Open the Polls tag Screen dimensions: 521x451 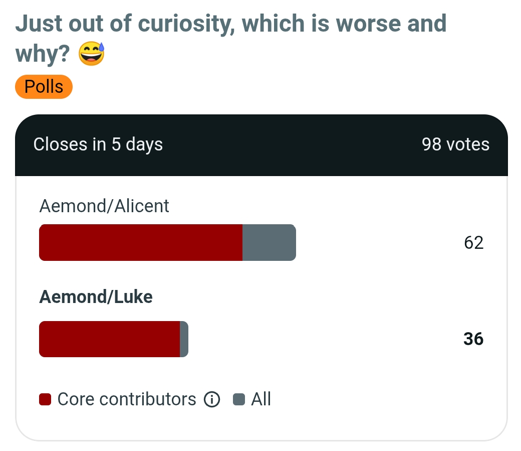coord(44,87)
